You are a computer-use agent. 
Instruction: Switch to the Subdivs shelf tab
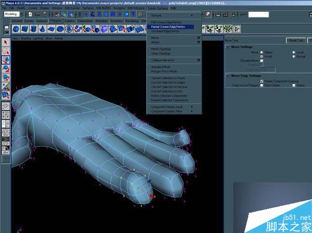(x=70, y=21)
